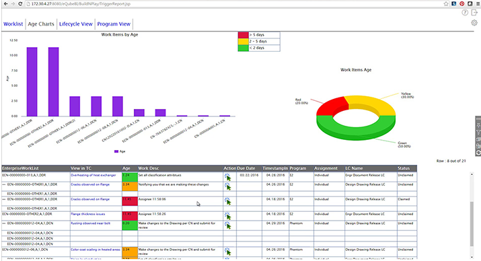Click the Pinterest extension icon

461,3
